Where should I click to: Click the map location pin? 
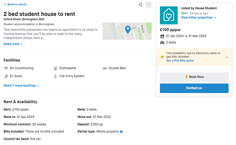(x=128, y=29)
